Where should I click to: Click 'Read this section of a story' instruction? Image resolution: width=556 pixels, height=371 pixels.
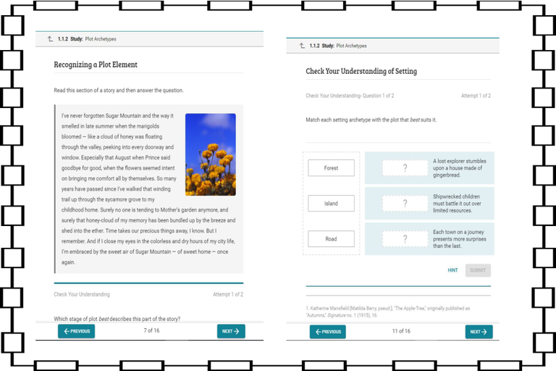point(119,91)
